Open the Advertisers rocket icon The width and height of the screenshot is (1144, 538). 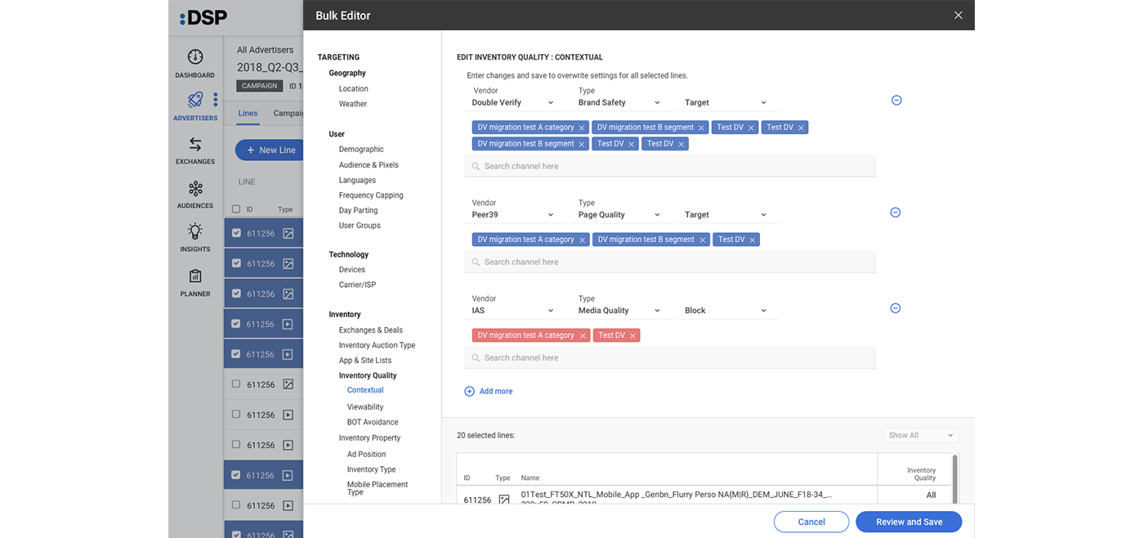[195, 100]
